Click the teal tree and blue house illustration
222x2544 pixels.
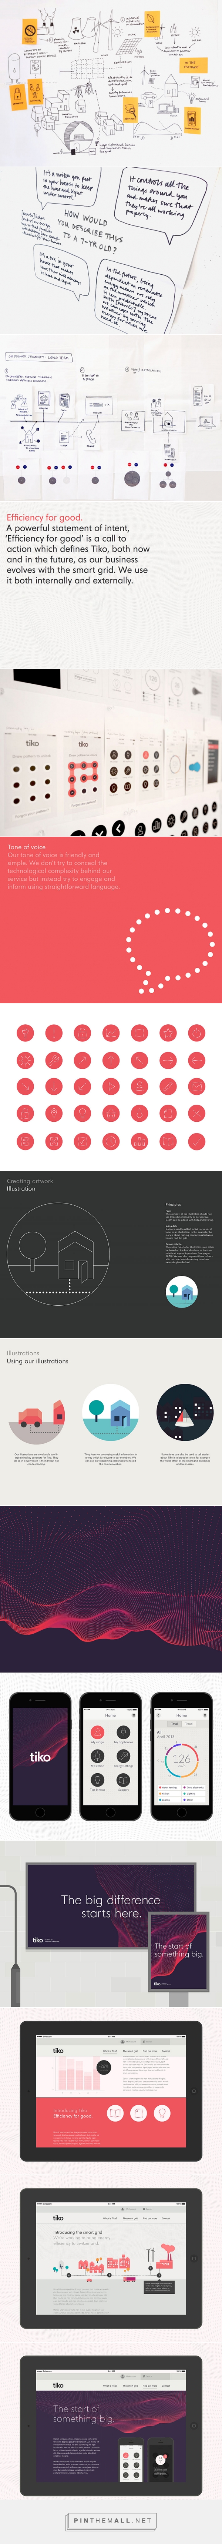point(111,1413)
